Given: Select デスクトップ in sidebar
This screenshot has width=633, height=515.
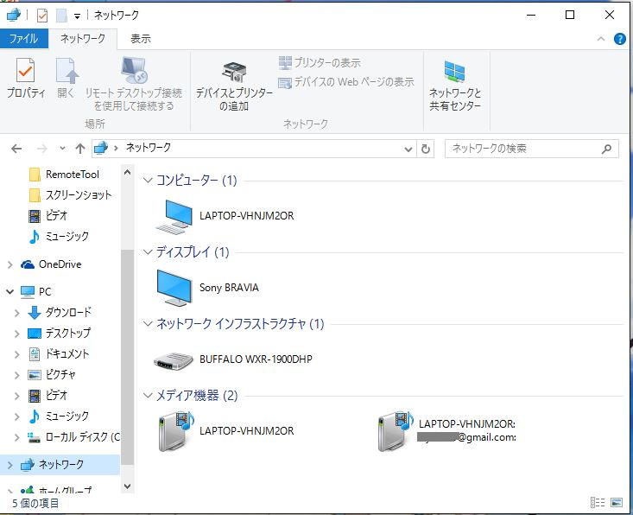Looking at the screenshot, I should (x=60, y=334).
